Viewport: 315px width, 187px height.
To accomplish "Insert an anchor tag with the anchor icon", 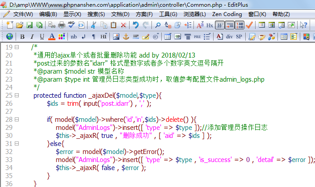I will [x=126, y=37].
